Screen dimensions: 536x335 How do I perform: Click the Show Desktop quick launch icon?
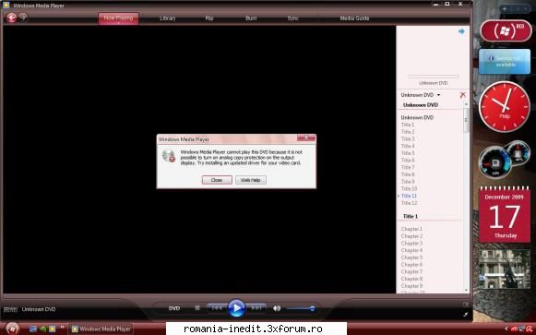tap(33, 329)
